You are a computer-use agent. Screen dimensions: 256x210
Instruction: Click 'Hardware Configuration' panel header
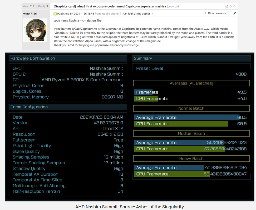[x=68, y=58]
